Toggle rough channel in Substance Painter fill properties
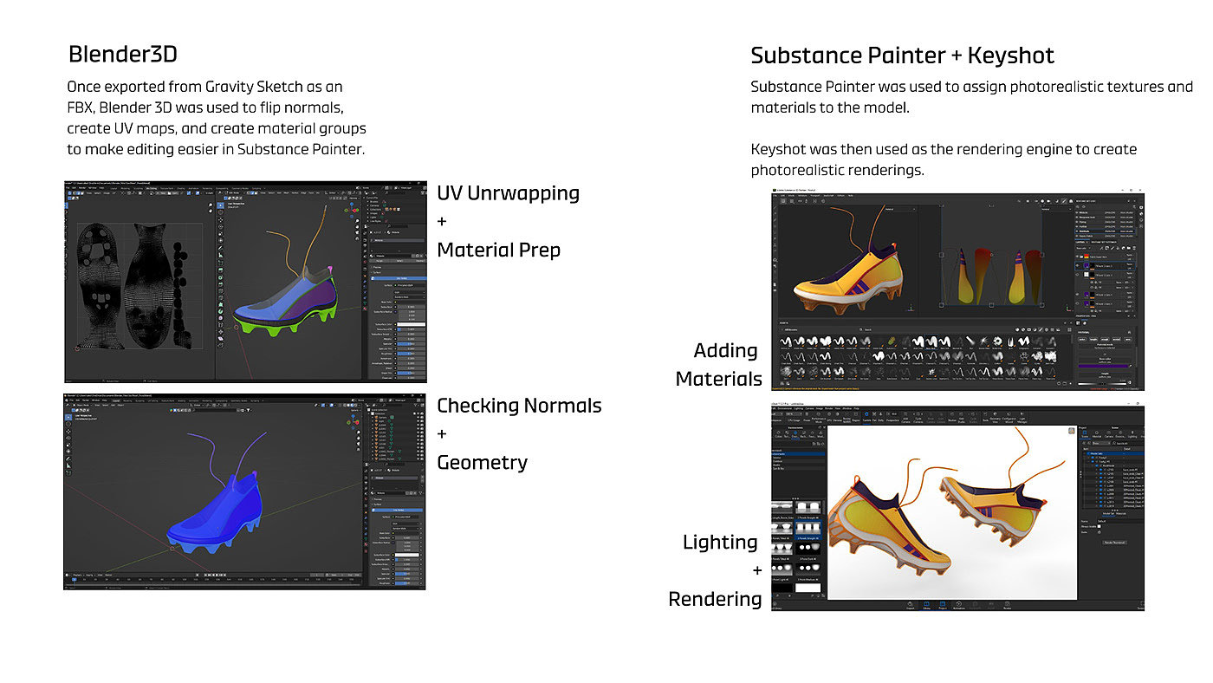The height and width of the screenshot is (683, 1213). point(1106,340)
